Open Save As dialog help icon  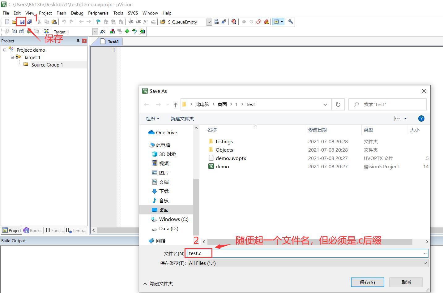421,118
